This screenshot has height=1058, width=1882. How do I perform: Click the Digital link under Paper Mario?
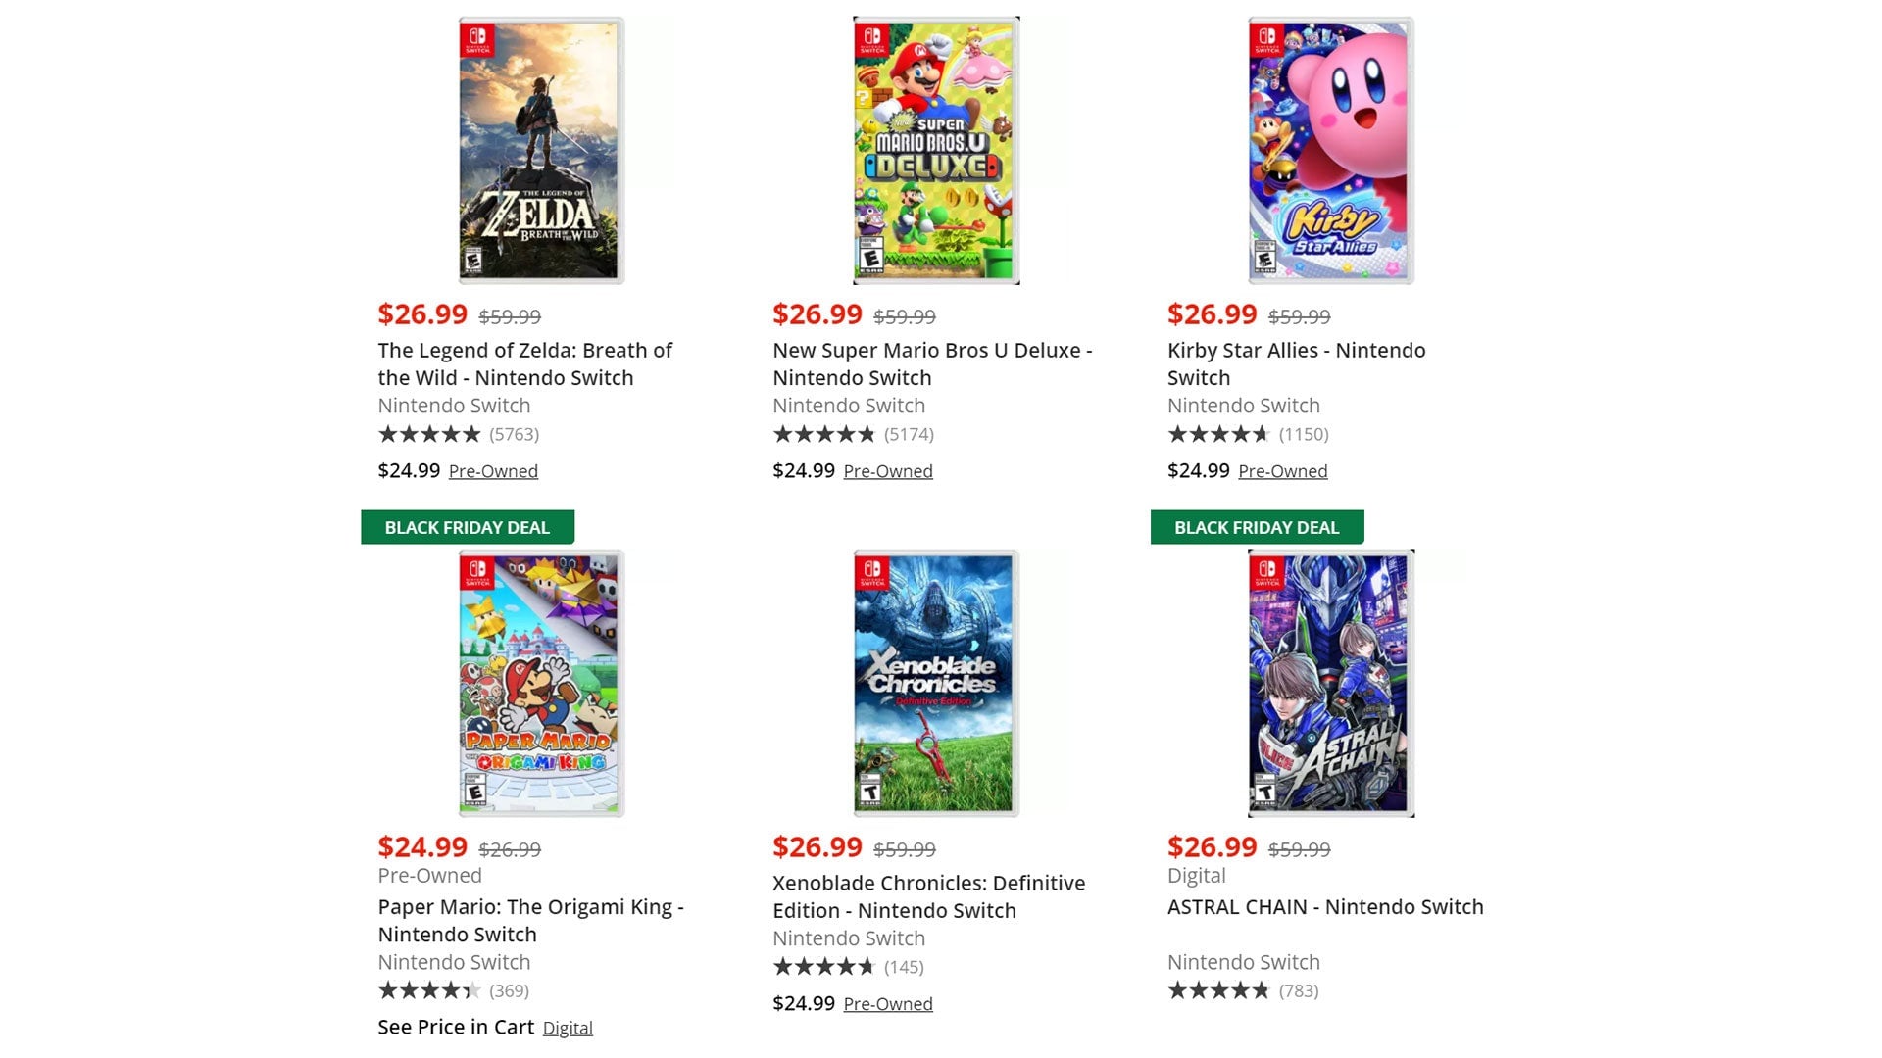pyautogui.click(x=568, y=1028)
